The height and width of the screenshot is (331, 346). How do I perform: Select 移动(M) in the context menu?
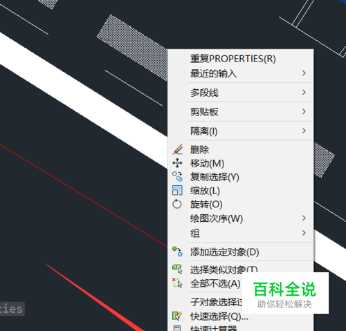point(241,163)
